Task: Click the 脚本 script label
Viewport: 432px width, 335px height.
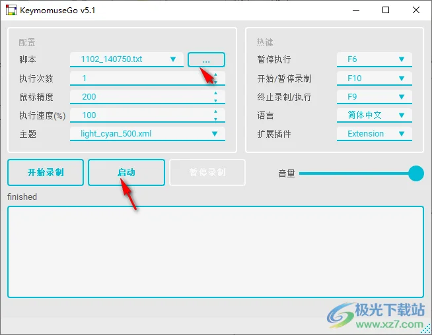Action: 28,59
